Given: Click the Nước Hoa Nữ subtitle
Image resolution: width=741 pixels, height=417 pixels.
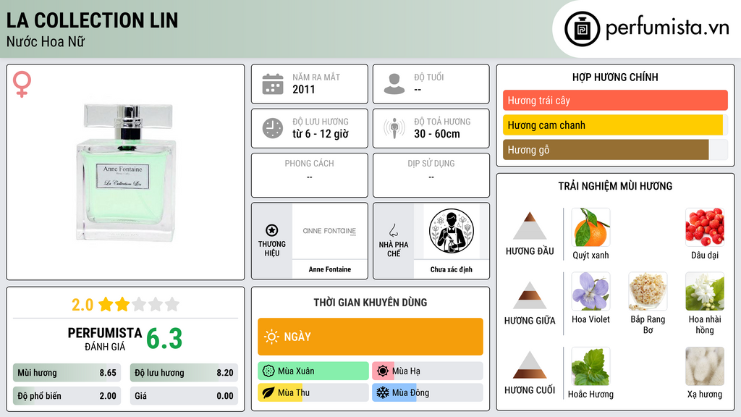Looking at the screenshot, I should (46, 41).
